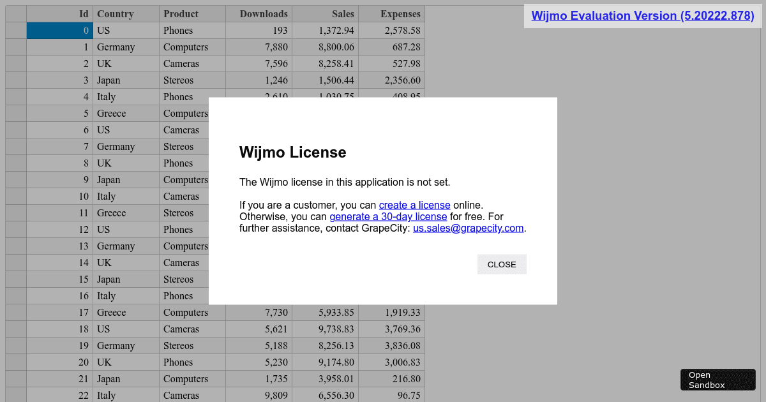This screenshot has height=402, width=766.
Task: Click the Downloads value 7,730
Action: (x=259, y=313)
